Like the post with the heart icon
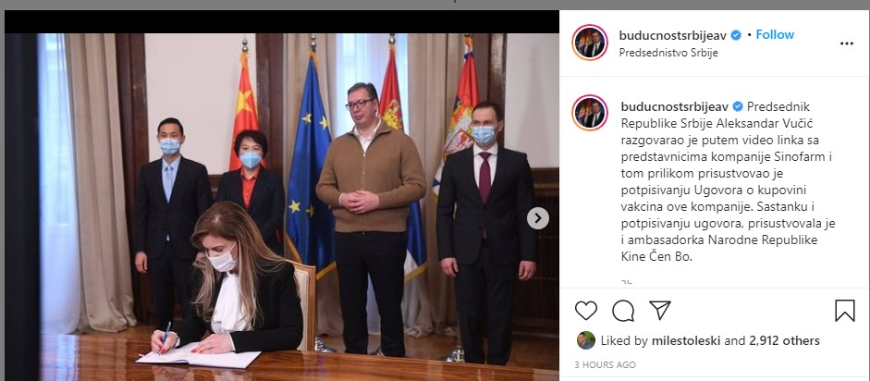870x381 pixels. pyautogui.click(x=586, y=311)
